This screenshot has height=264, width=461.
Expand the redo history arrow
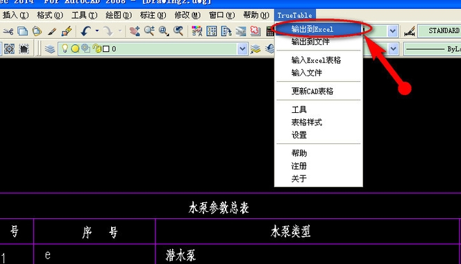click(x=119, y=30)
